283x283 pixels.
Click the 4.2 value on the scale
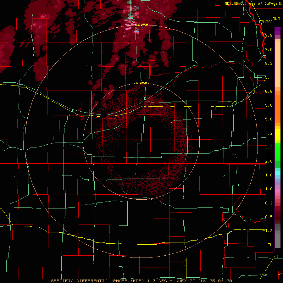point(269,133)
